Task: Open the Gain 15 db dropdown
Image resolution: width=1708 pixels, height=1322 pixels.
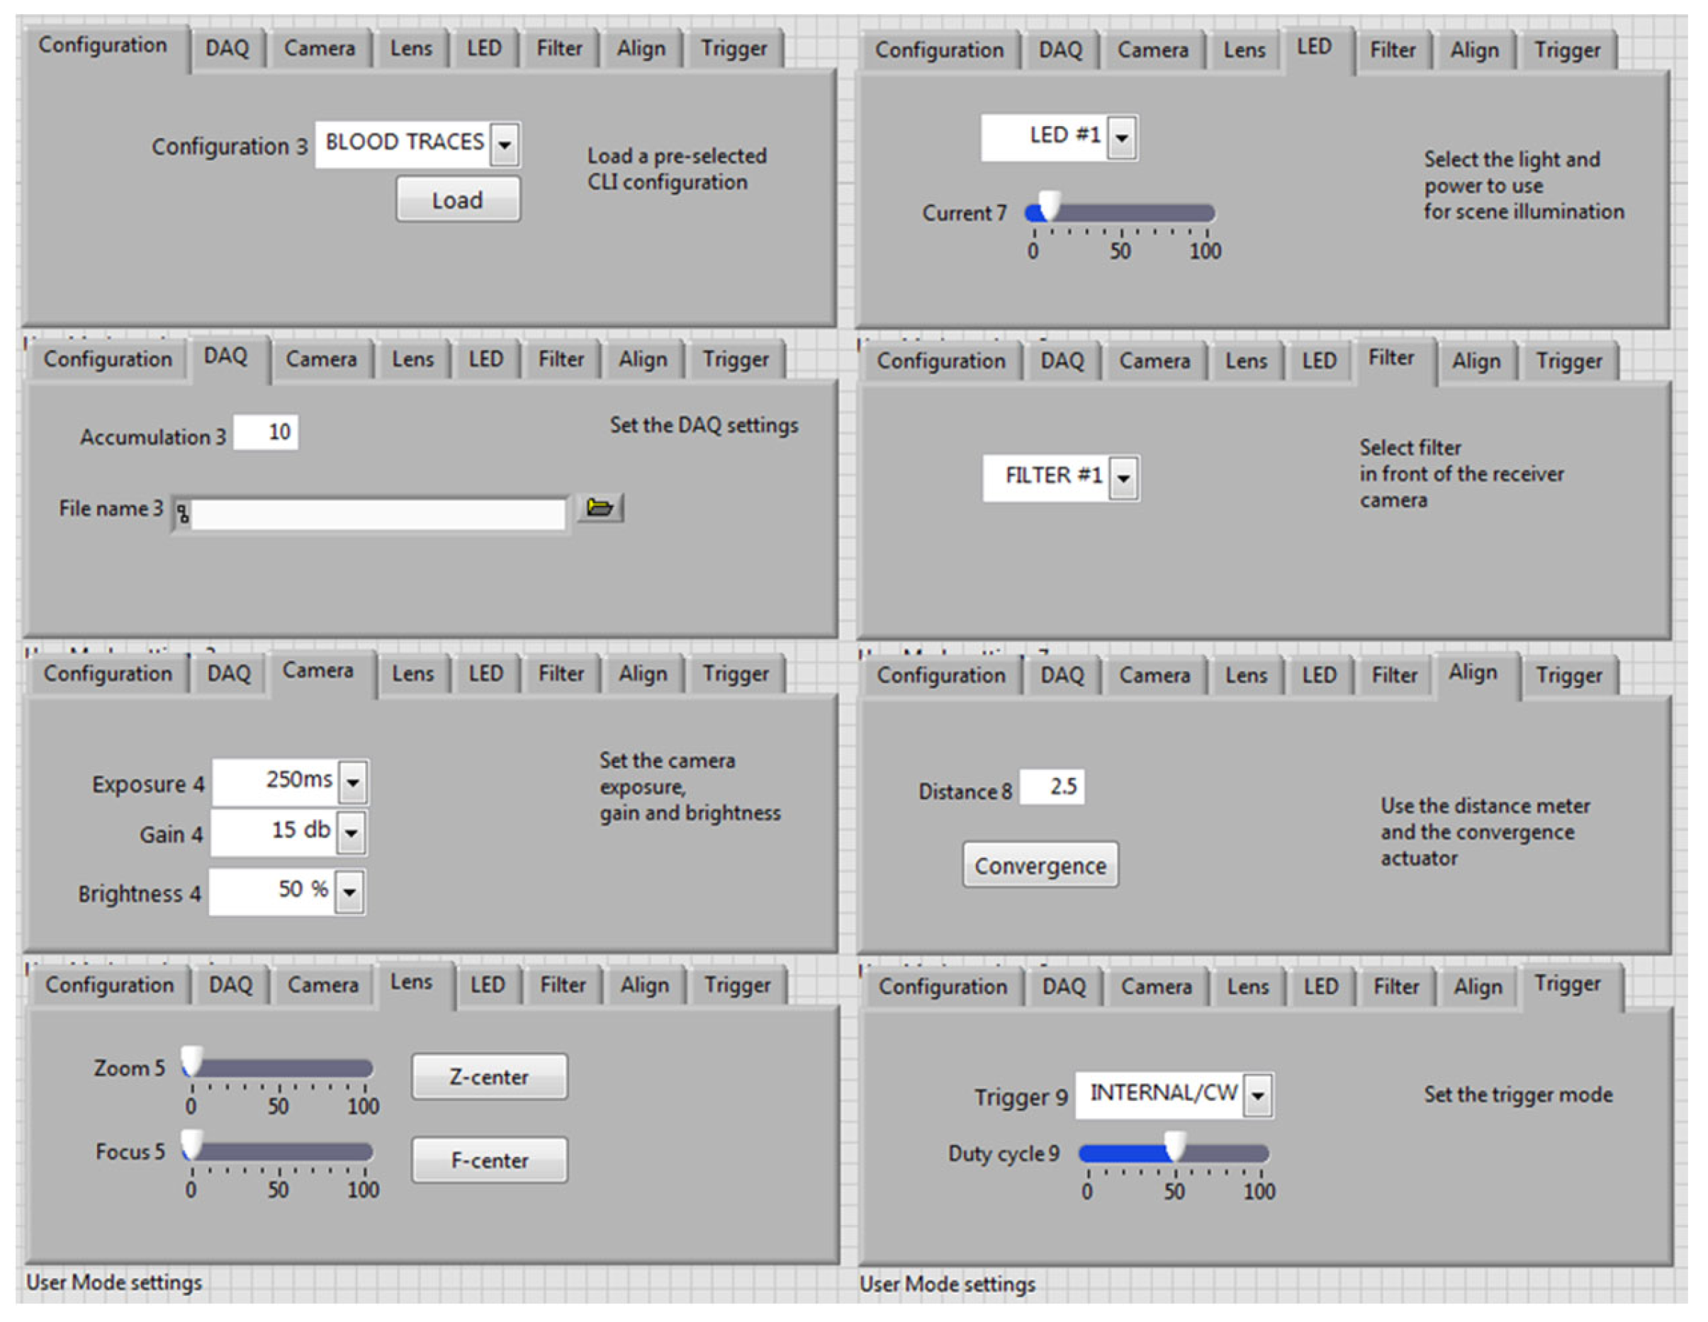Action: [x=351, y=832]
